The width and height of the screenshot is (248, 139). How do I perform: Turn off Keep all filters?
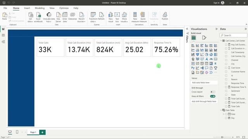pos(213,96)
